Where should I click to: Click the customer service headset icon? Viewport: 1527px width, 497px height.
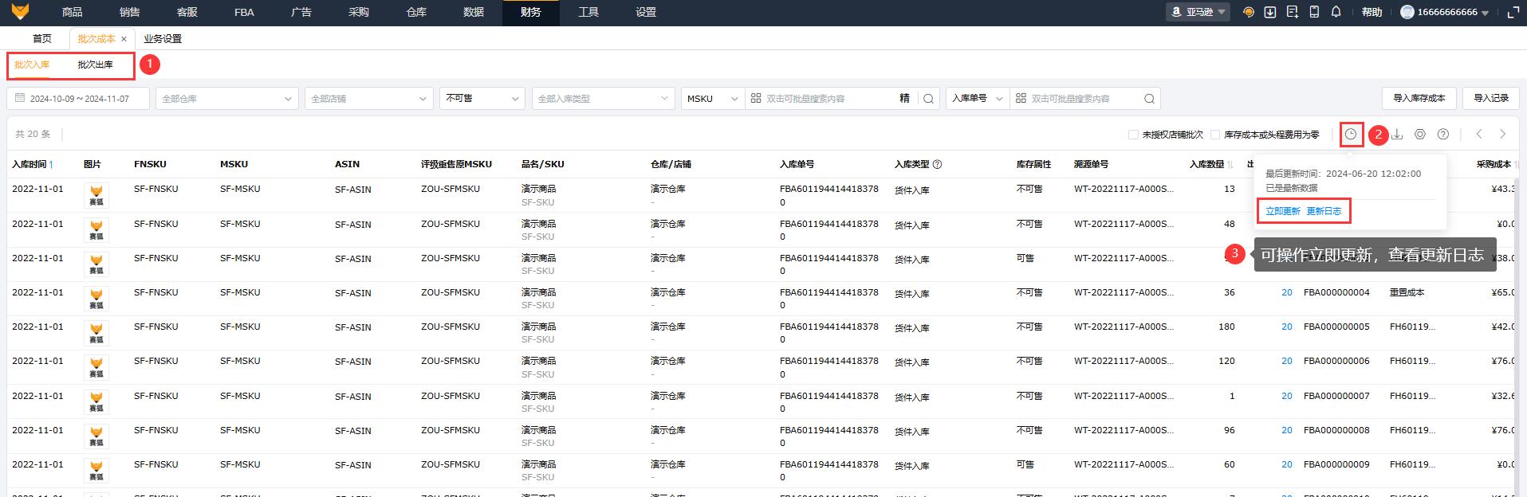[x=1249, y=12]
